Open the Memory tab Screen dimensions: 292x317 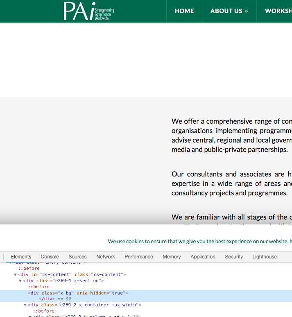[172, 256]
